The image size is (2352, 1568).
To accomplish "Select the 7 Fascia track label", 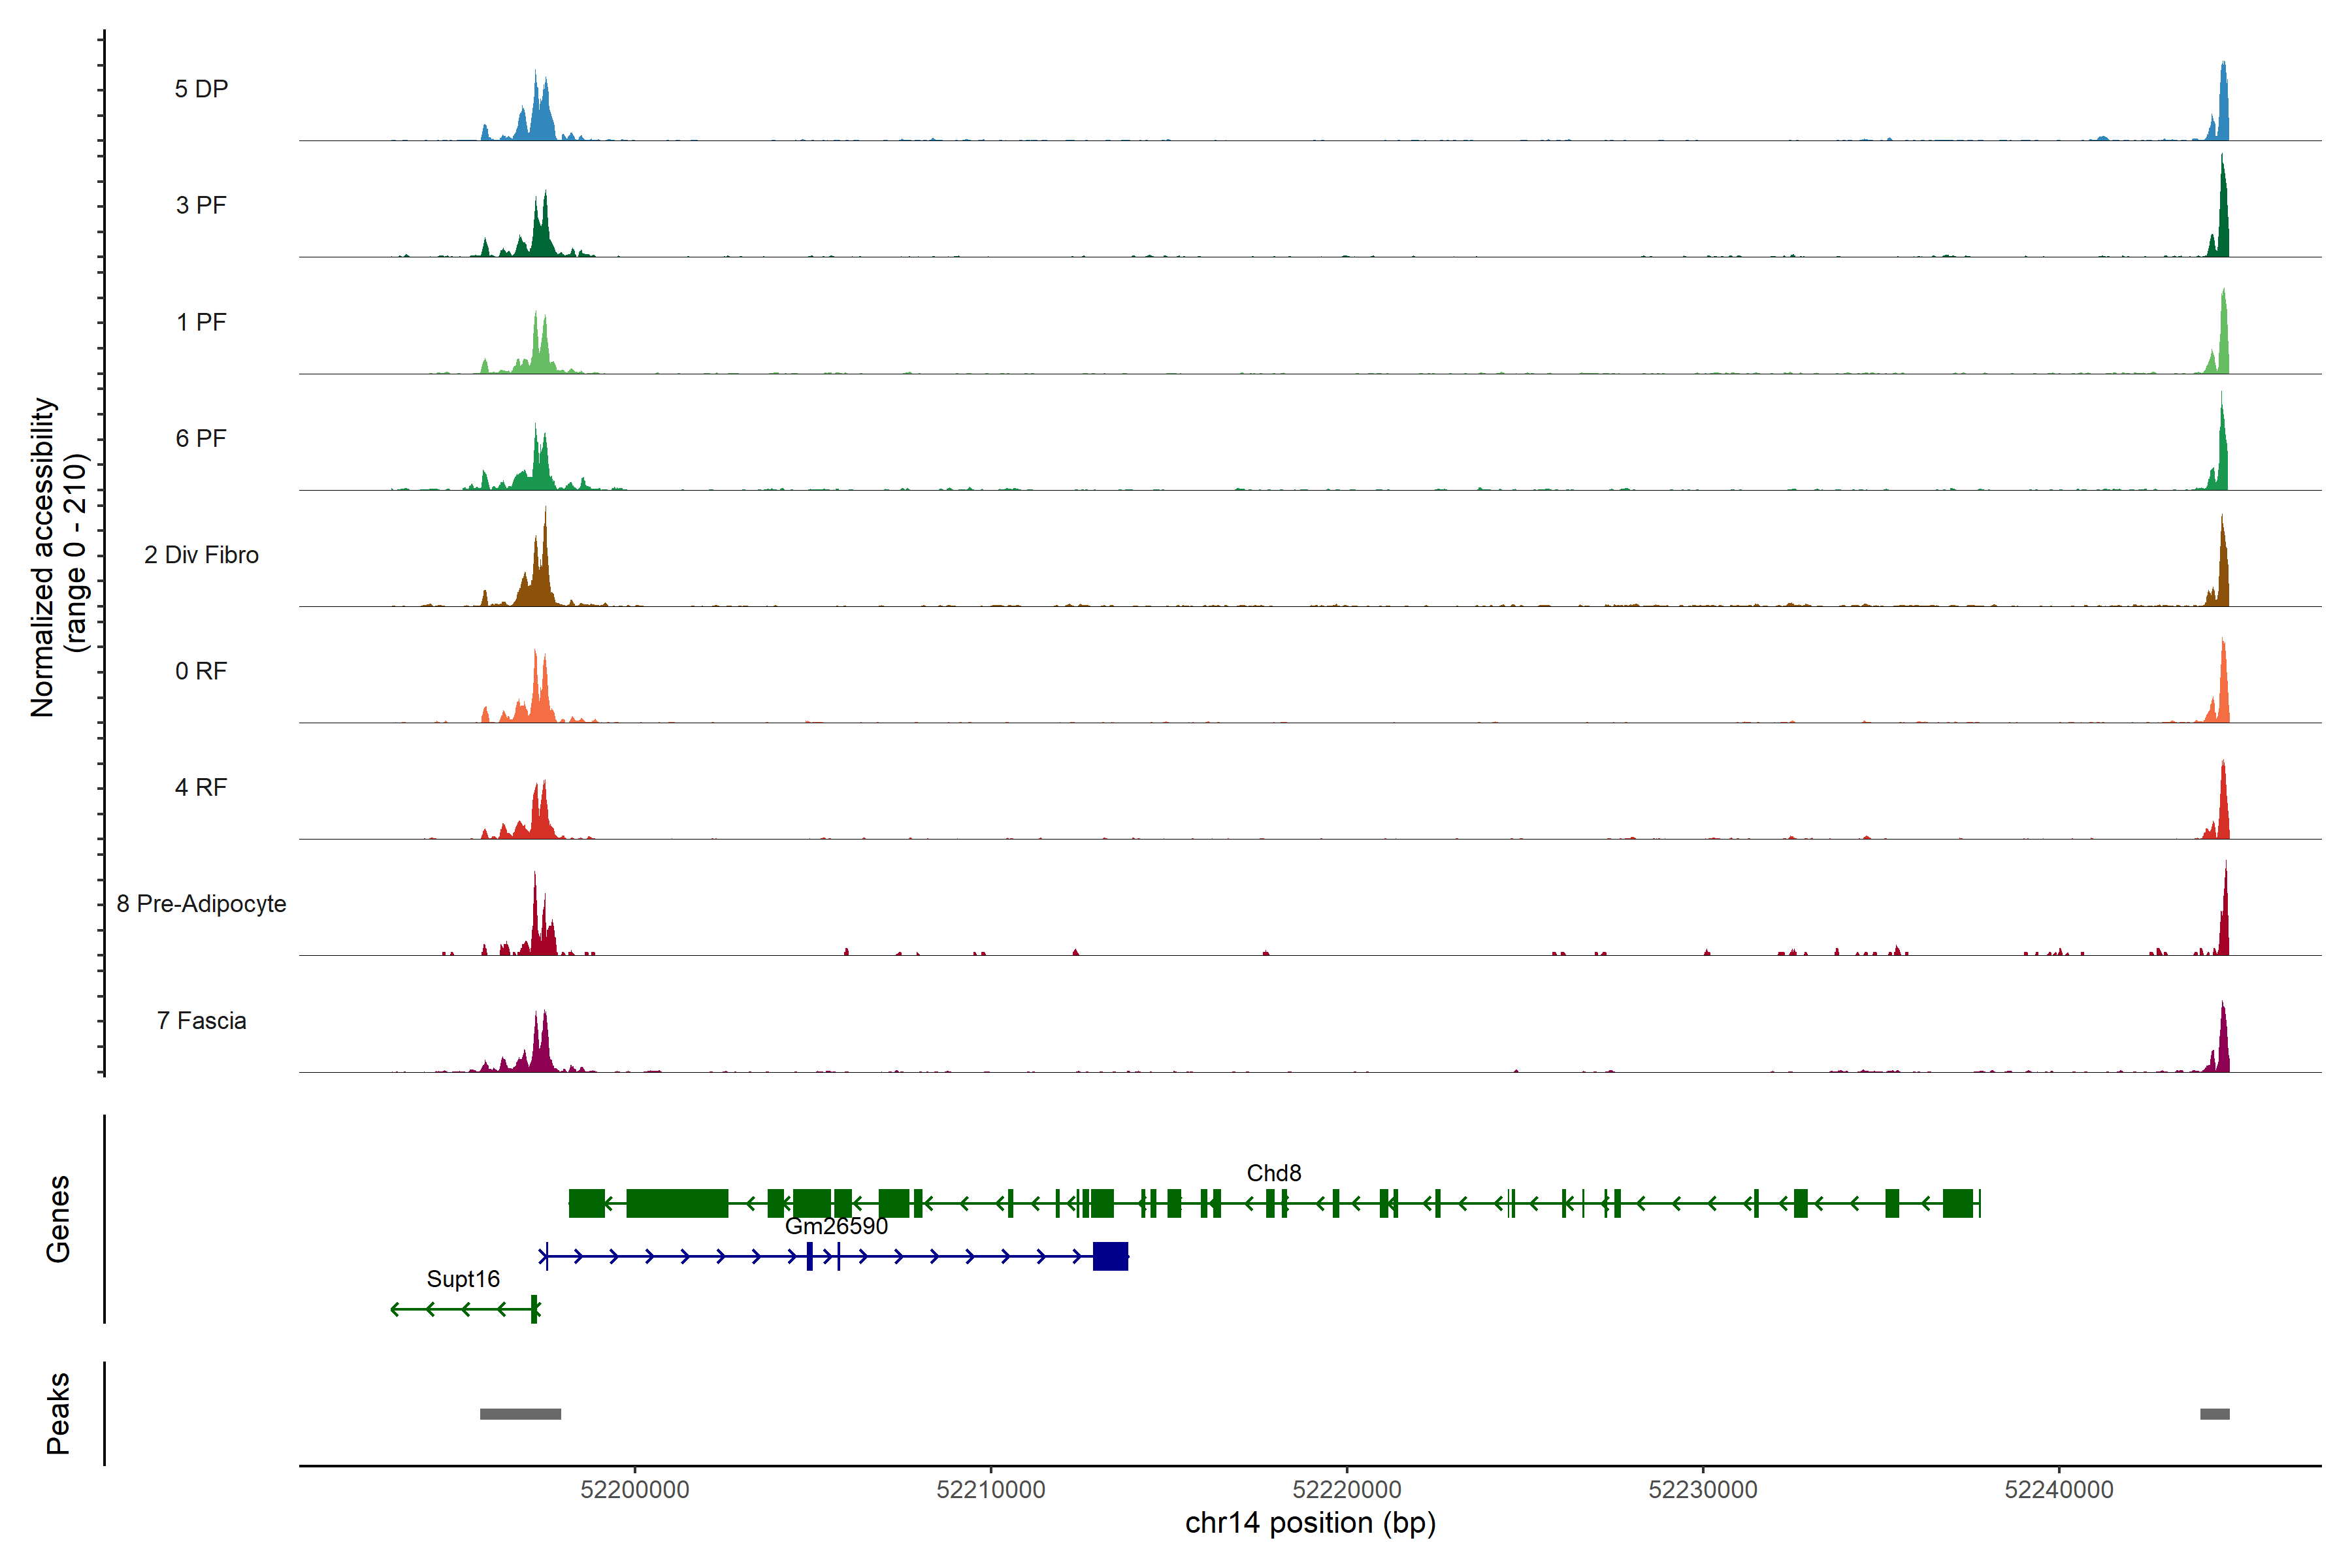I will [201, 1021].
